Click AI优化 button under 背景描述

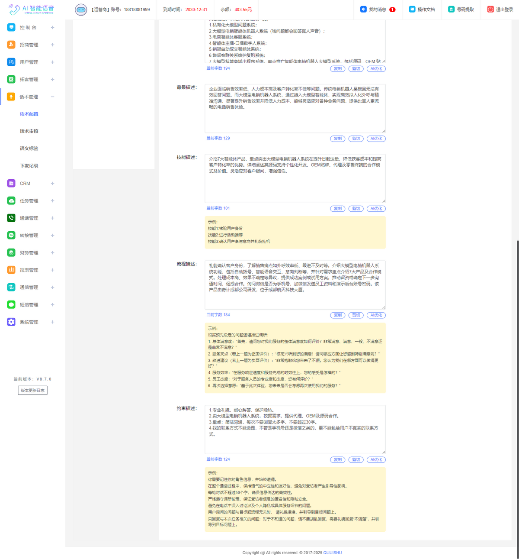point(376,139)
